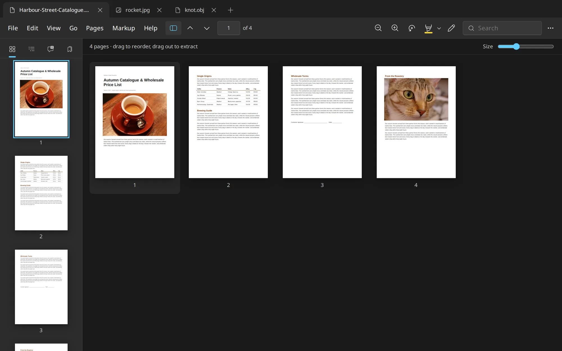Open the File menu

coord(13,28)
